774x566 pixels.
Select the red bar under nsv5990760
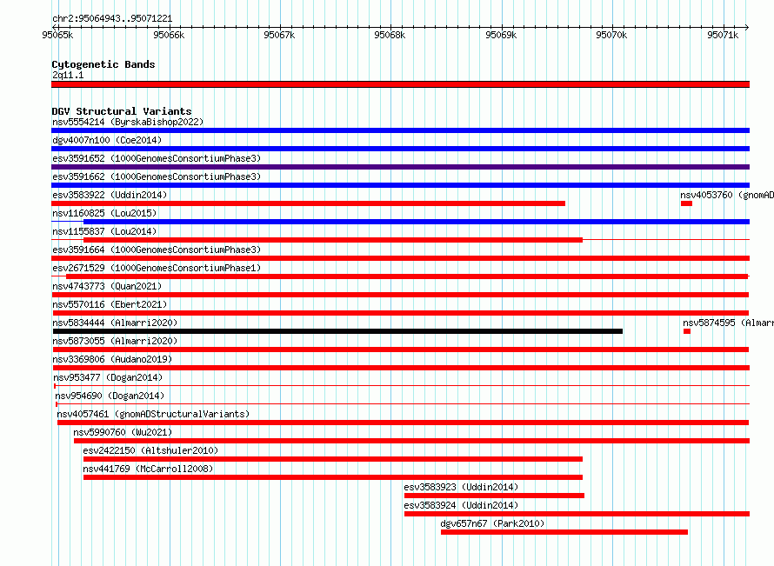(x=411, y=441)
